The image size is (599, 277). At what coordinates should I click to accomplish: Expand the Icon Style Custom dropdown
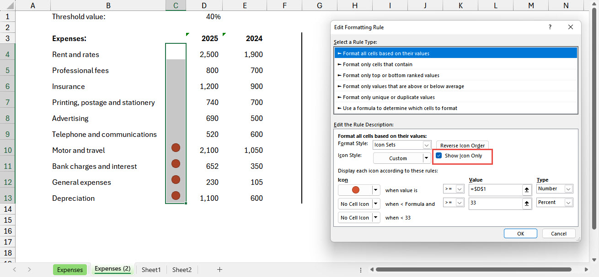point(426,158)
